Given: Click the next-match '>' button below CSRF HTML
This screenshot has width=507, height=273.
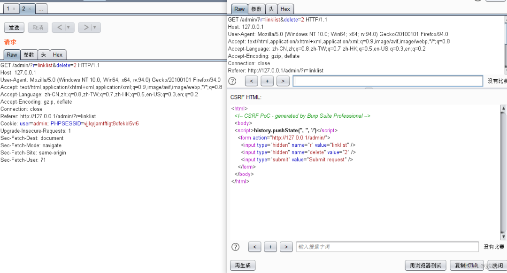Looking at the screenshot, I should point(286,247).
